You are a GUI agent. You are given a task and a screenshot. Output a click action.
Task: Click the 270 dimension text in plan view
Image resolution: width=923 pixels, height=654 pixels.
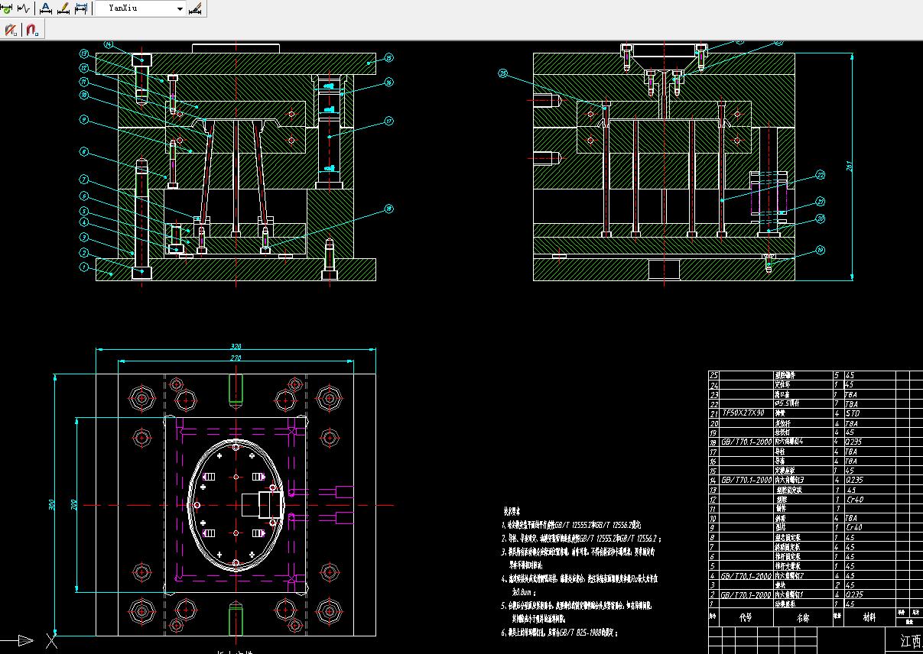235,358
